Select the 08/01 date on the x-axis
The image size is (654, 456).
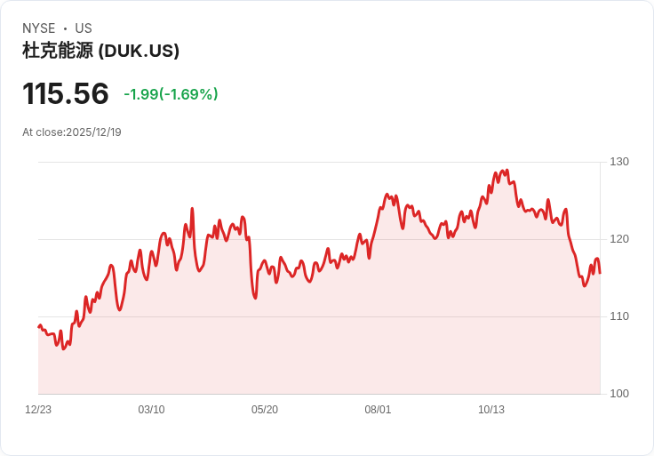point(378,410)
